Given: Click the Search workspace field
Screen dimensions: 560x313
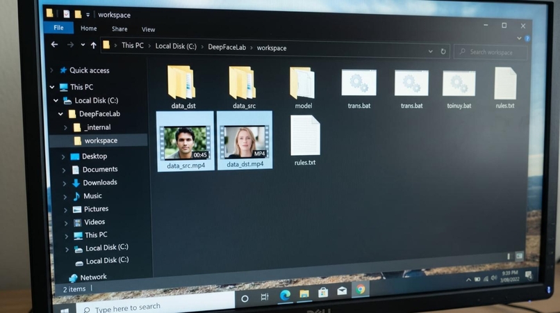Looking at the screenshot, I should click(x=491, y=52).
